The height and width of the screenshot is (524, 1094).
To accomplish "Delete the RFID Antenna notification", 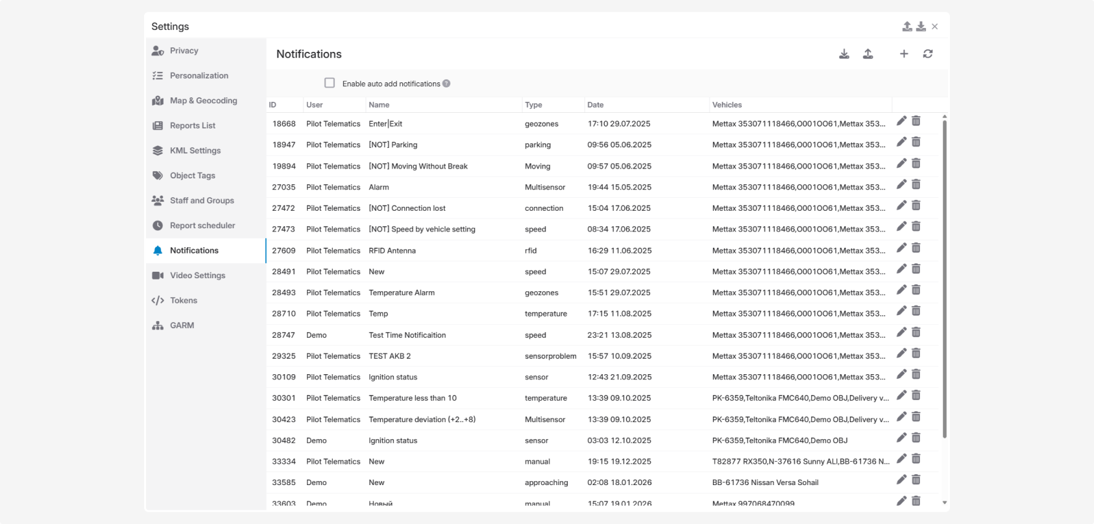I will [x=916, y=248].
